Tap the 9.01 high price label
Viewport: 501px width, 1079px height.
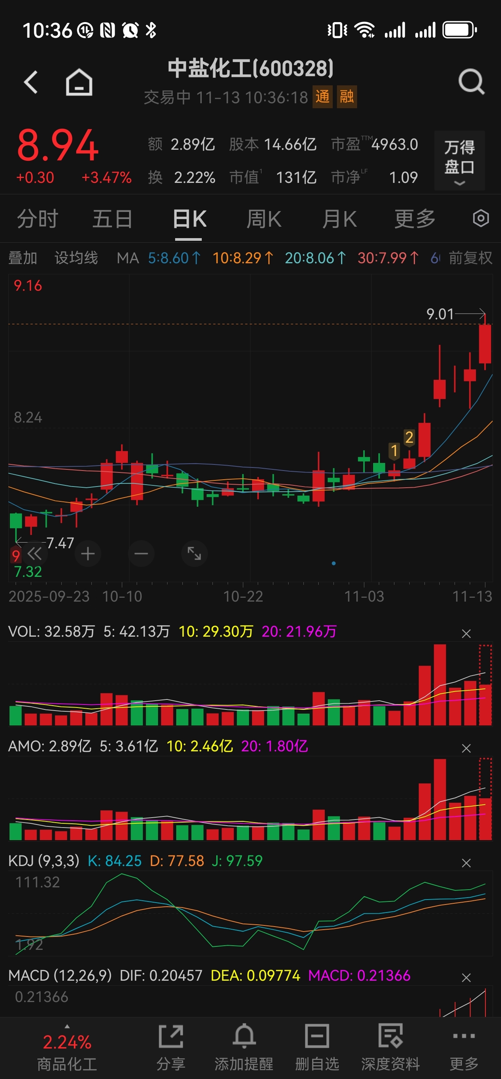point(440,314)
